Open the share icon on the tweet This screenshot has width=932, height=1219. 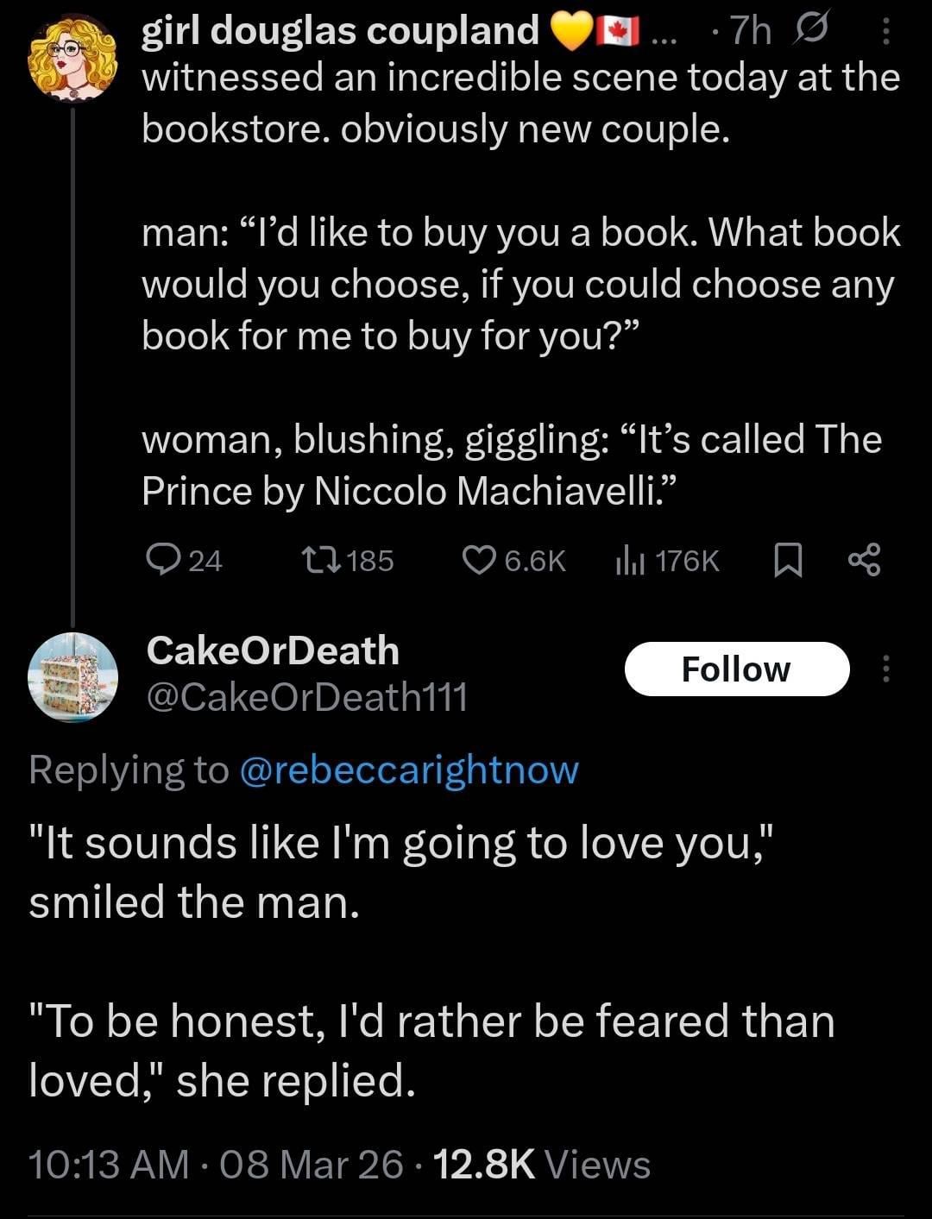pos(864,561)
